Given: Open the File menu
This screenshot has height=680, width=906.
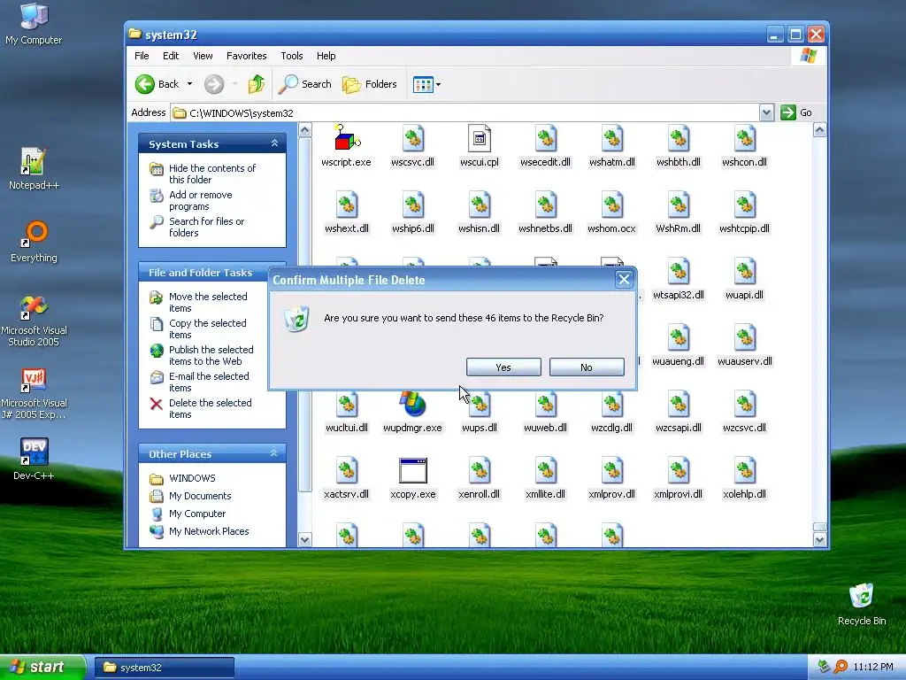Looking at the screenshot, I should [142, 56].
